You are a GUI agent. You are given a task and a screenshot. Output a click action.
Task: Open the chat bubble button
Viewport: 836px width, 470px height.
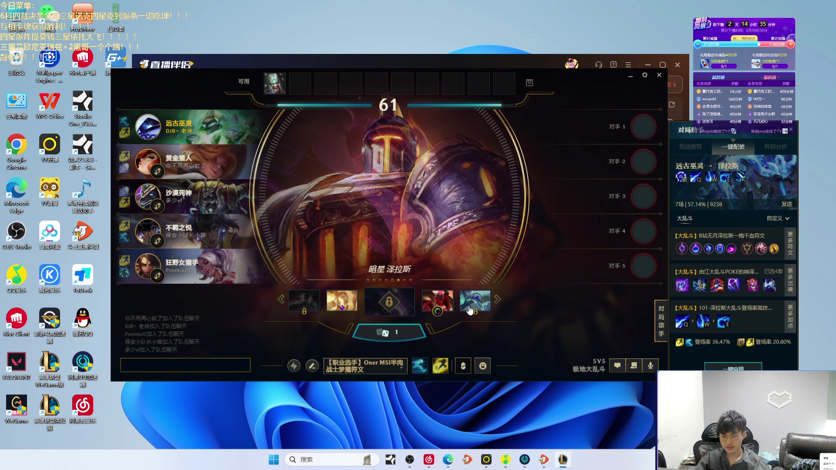[617, 366]
